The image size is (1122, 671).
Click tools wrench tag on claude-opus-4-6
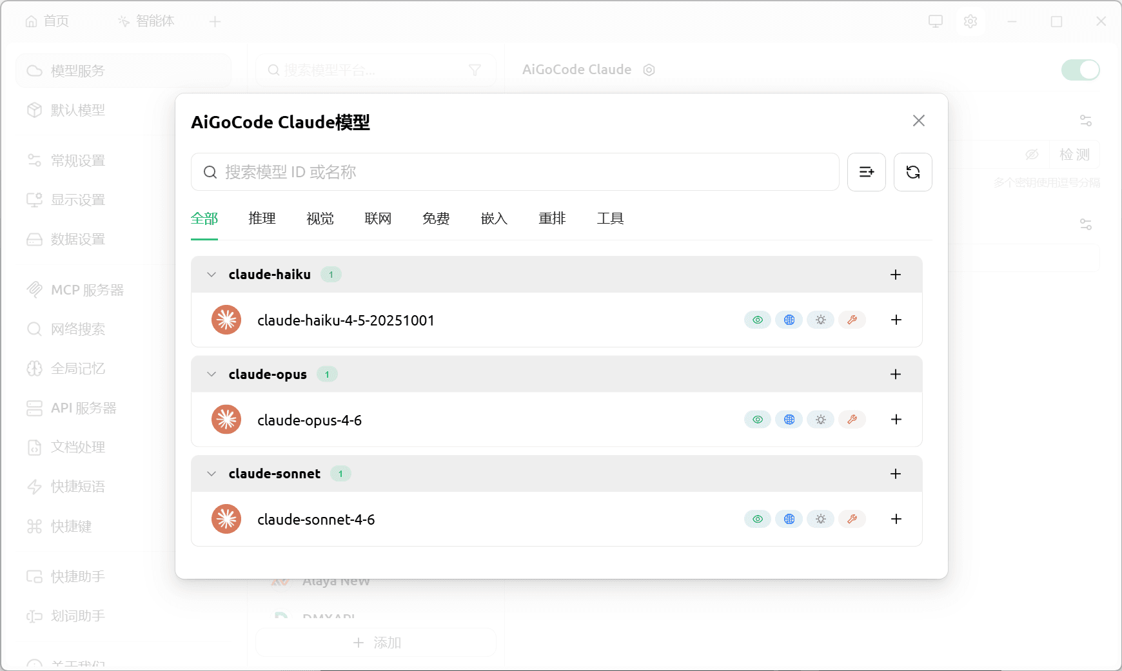(x=852, y=420)
